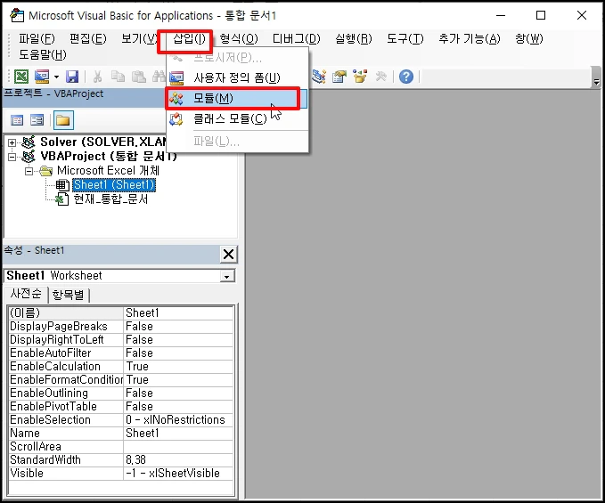The image size is (605, 503).
Task: Open the 디버그(D) menu
Action: (297, 38)
